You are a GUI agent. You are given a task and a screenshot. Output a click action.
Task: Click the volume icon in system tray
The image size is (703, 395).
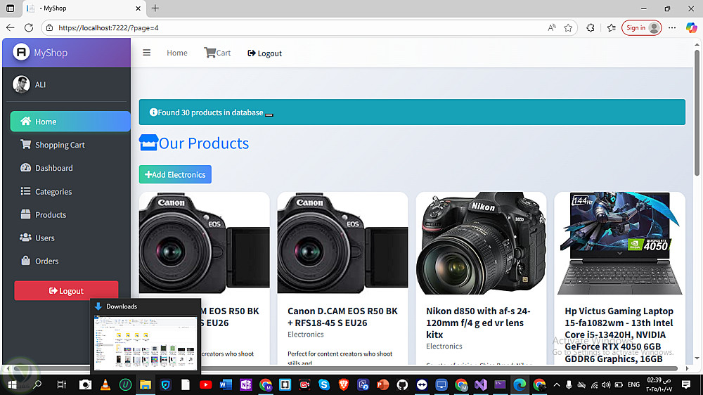point(606,384)
